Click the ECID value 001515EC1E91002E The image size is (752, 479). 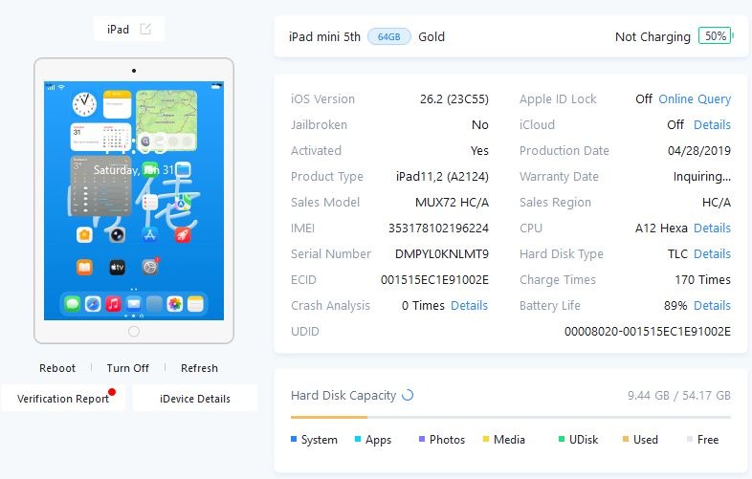point(434,280)
